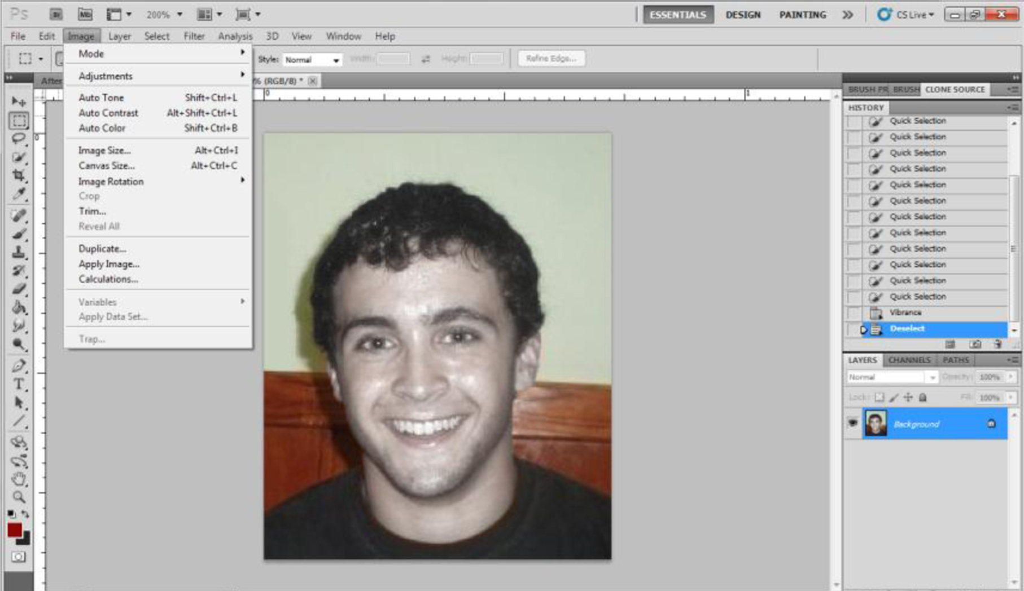Select the Horizontal Type tool
1024x591 pixels.
pyautogui.click(x=19, y=384)
